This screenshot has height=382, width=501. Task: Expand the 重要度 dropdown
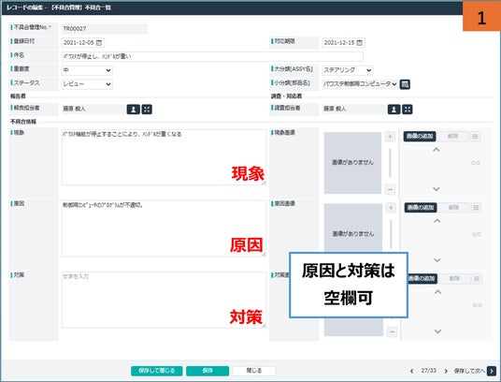pos(87,70)
